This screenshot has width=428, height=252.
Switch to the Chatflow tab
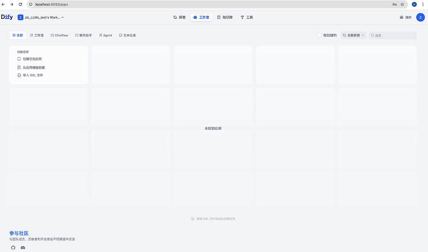click(x=59, y=35)
